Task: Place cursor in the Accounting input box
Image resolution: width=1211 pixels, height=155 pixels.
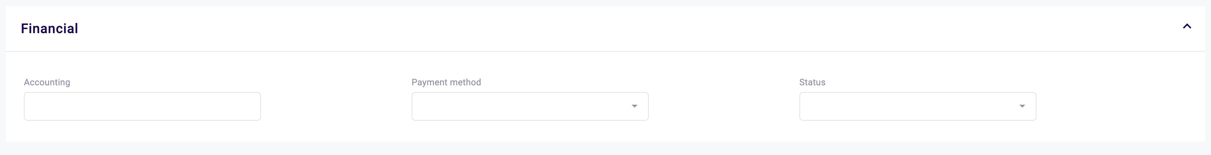Action: click(x=142, y=107)
